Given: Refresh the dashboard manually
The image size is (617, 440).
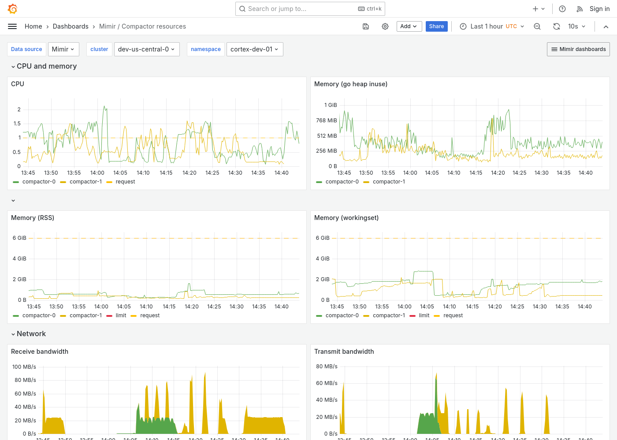Looking at the screenshot, I should (556, 26).
